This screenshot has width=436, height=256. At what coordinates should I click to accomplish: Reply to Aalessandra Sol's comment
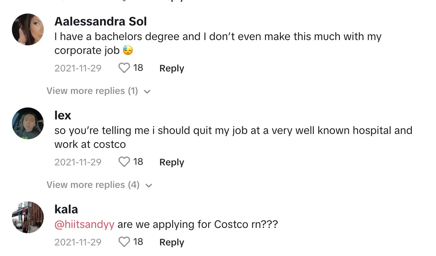172,68
